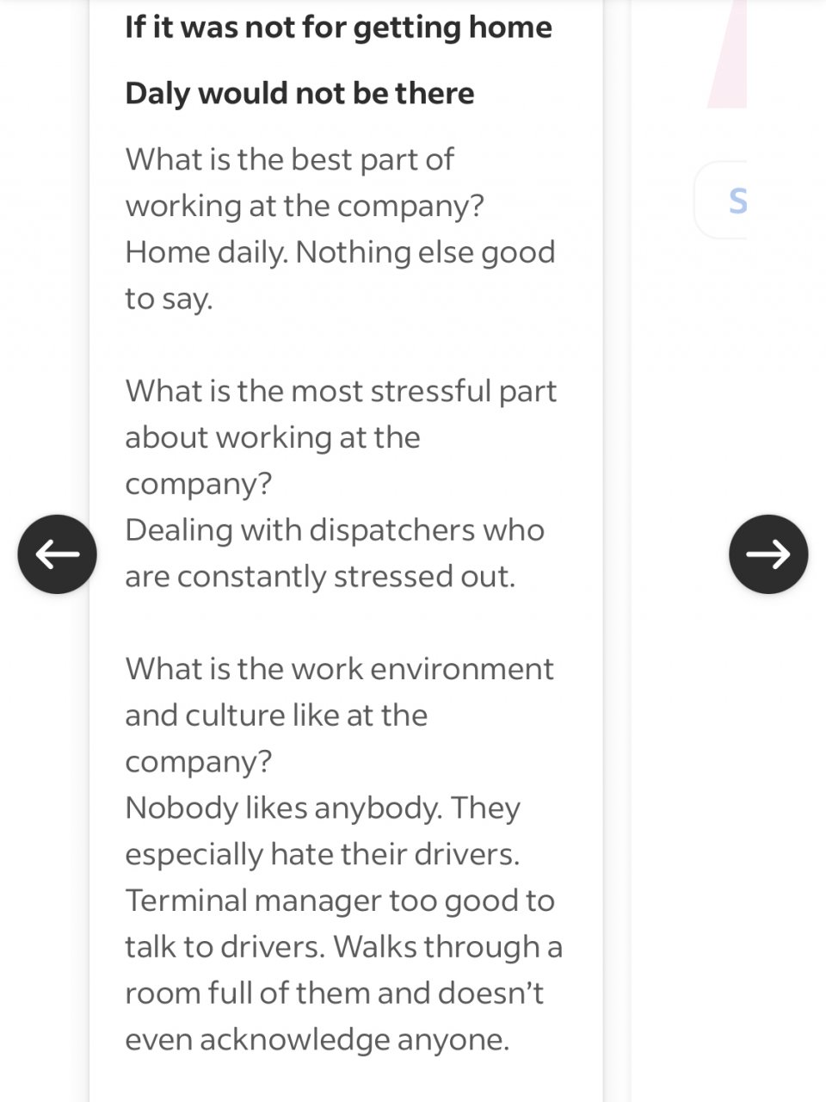
Task: Click the pink graphic on the next card
Action: (728, 53)
